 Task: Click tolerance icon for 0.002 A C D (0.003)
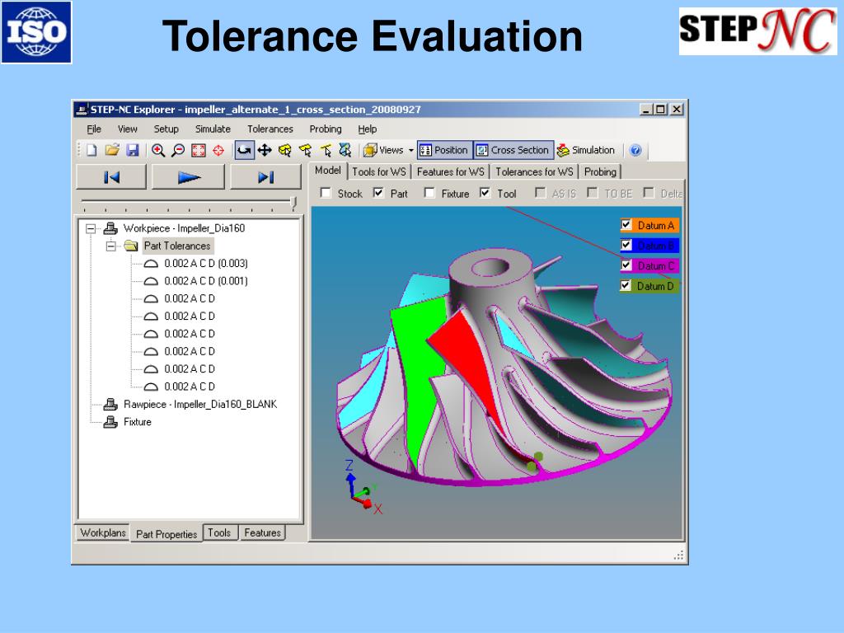152,264
